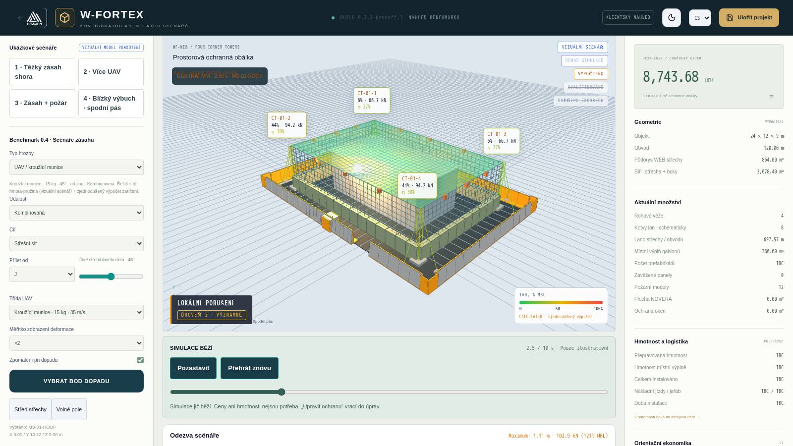The image size is (793, 446).
Task: Click the Lokální porušení Úroveň 2 badge
Action: 212,309
